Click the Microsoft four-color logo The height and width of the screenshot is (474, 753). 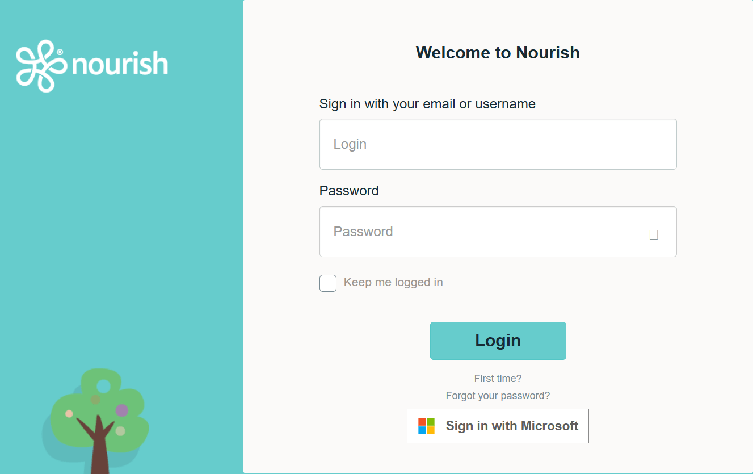tap(426, 426)
